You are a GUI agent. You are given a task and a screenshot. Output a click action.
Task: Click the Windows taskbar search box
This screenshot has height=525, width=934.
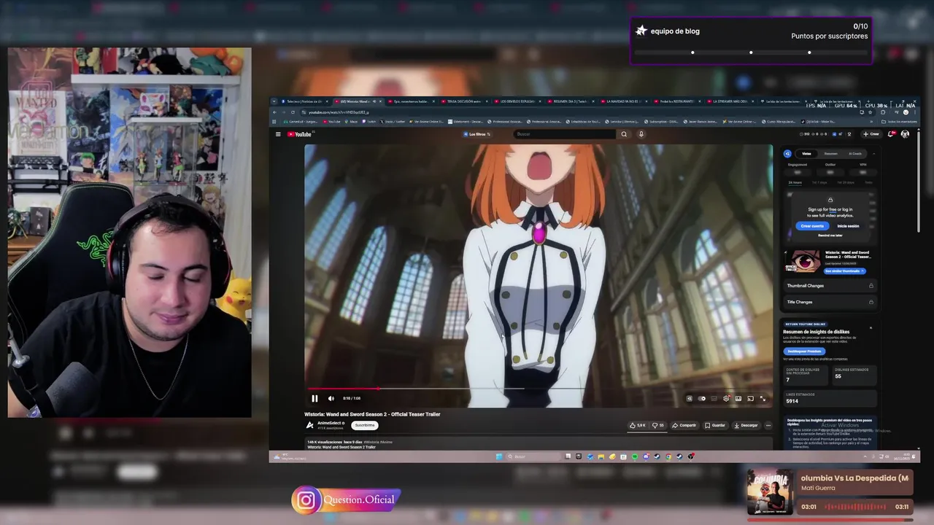pos(533,456)
